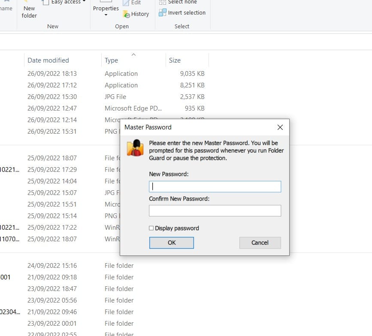Select the item modified 26/09/2022 15:31
Image resolution: width=372 pixels, height=336 pixels.
click(x=60, y=132)
